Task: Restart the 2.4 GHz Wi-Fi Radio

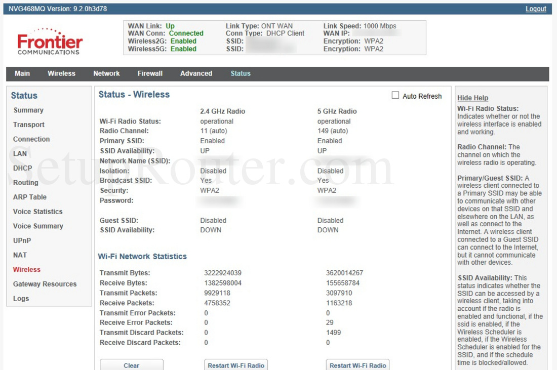Action: [236, 365]
